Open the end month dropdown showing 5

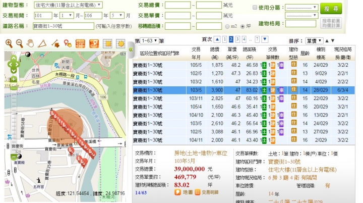117,16
